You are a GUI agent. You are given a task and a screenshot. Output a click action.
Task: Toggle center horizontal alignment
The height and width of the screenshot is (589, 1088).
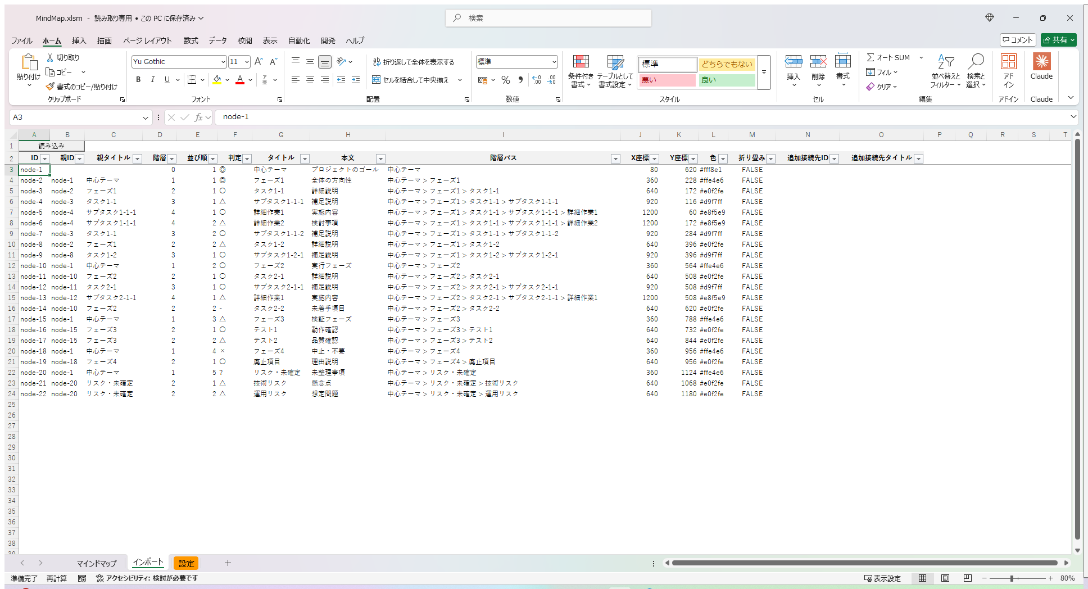tap(310, 80)
